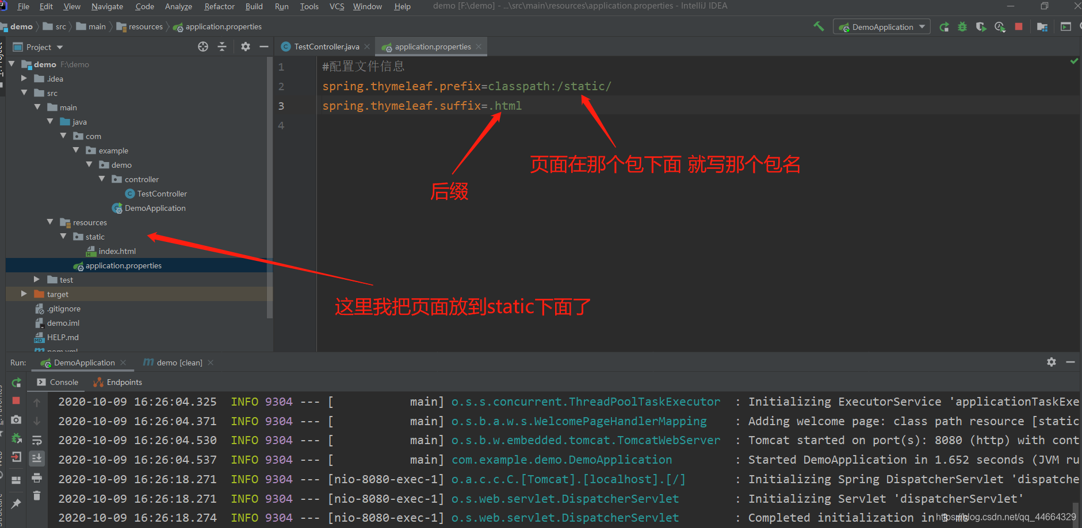The width and height of the screenshot is (1082, 528).
Task: Click the exit icon in Run panel
Action: (x=16, y=458)
